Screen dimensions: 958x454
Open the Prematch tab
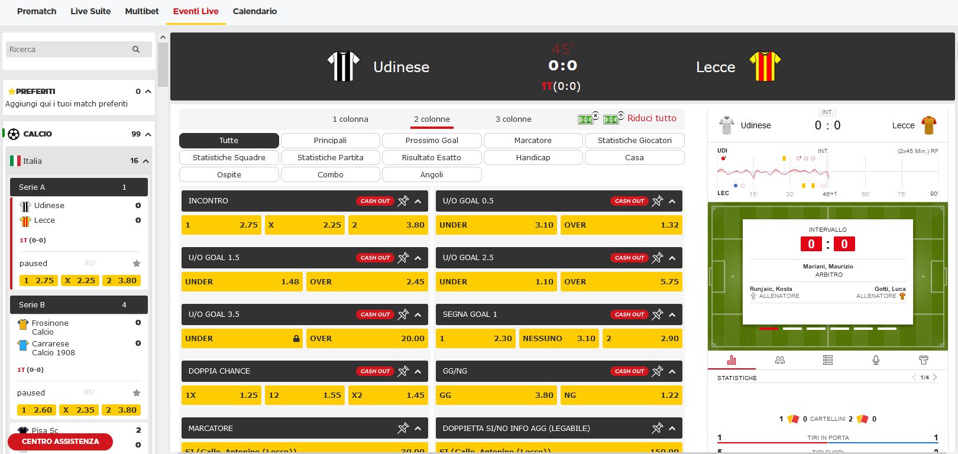37,11
